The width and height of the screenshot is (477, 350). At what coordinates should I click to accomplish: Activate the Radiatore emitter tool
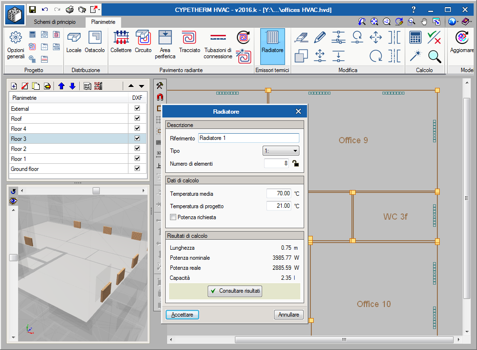click(x=272, y=46)
